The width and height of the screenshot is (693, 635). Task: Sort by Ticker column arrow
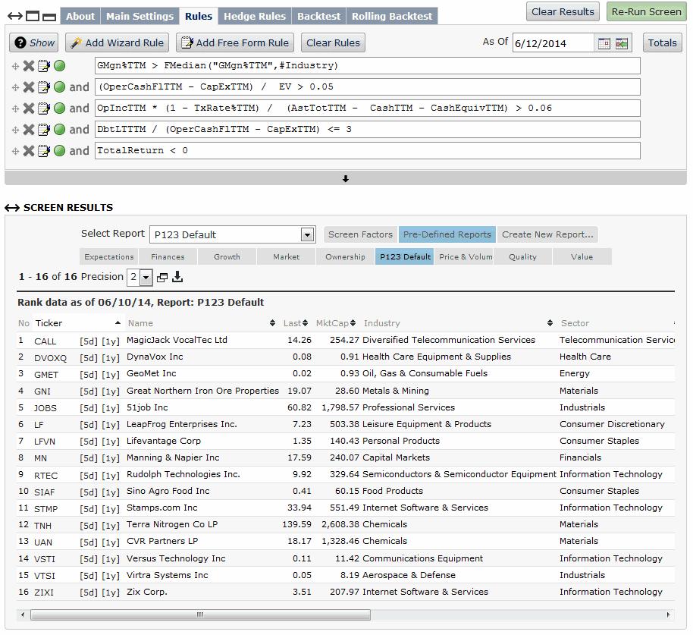(x=118, y=322)
